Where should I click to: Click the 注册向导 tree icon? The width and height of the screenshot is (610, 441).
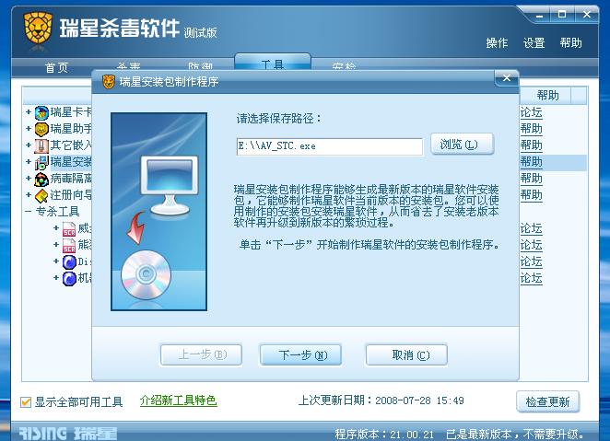pos(41,195)
